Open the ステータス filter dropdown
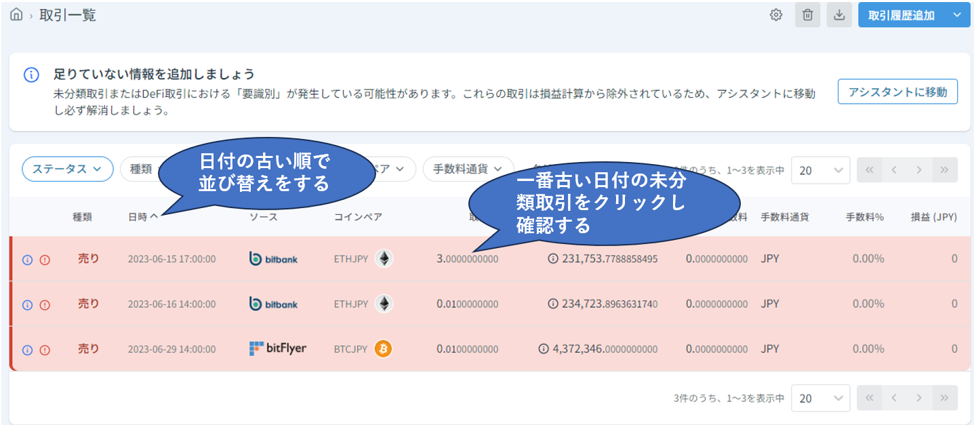Screen dimensions: 974x425 pyautogui.click(x=68, y=169)
